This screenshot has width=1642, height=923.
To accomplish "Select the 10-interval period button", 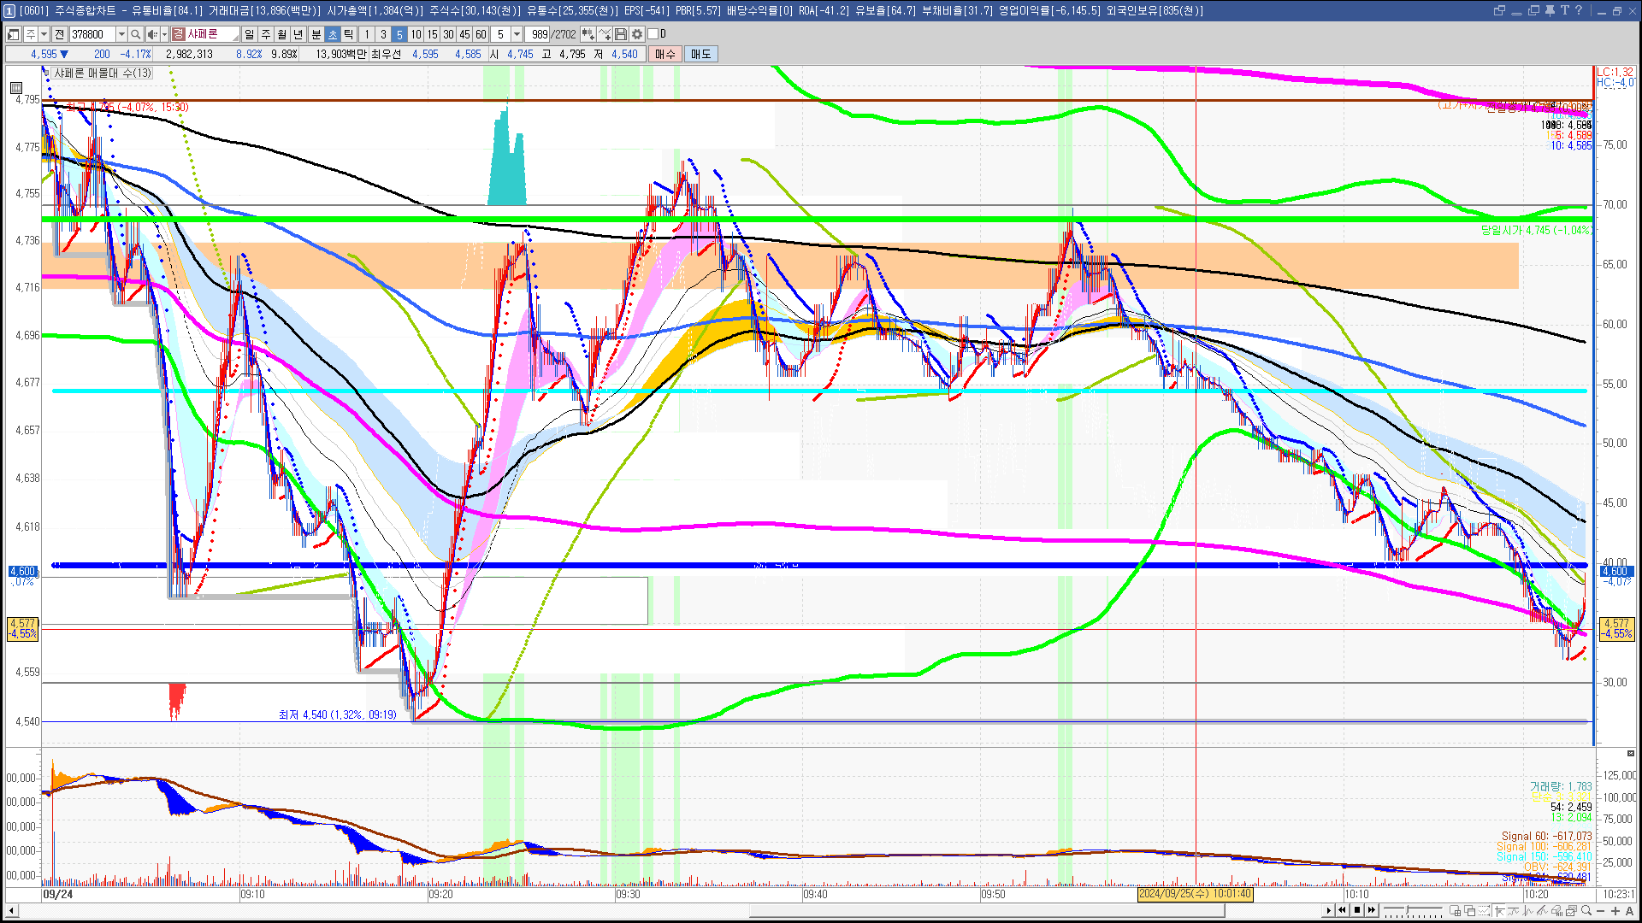I will point(416,34).
